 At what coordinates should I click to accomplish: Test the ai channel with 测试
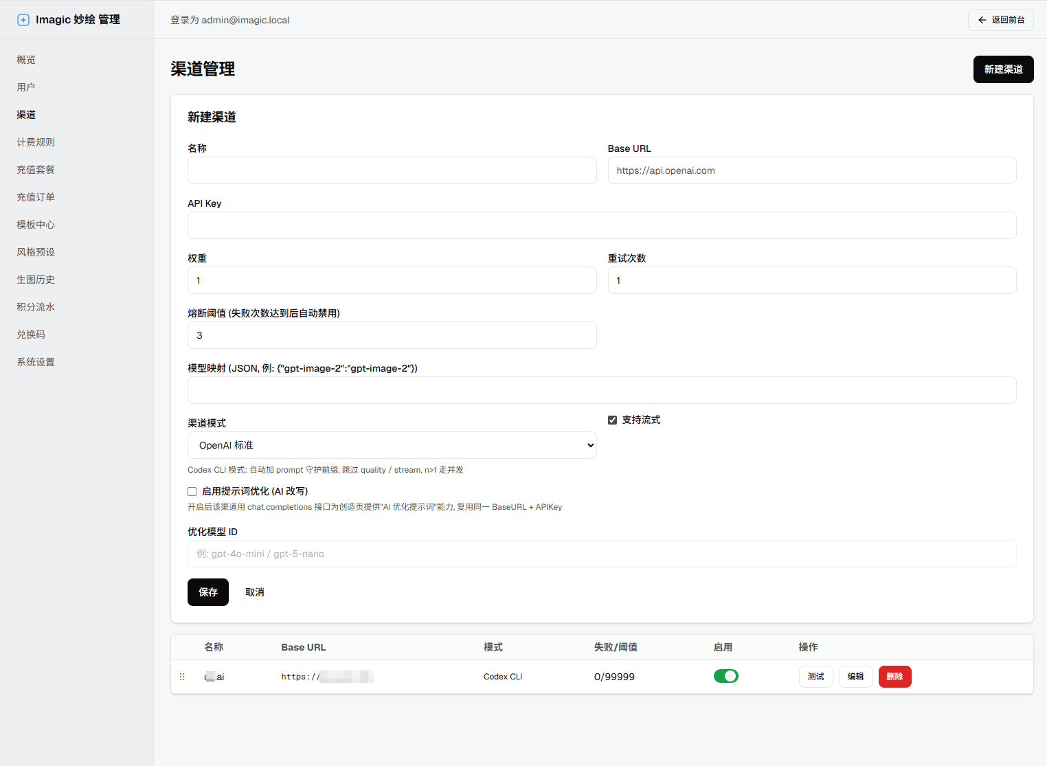tap(816, 677)
